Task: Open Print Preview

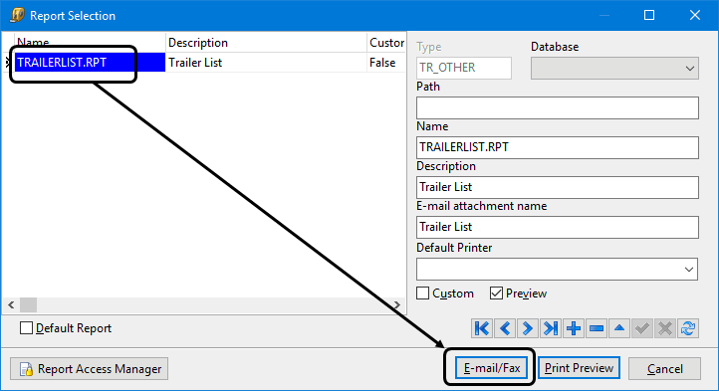Action: [x=579, y=368]
